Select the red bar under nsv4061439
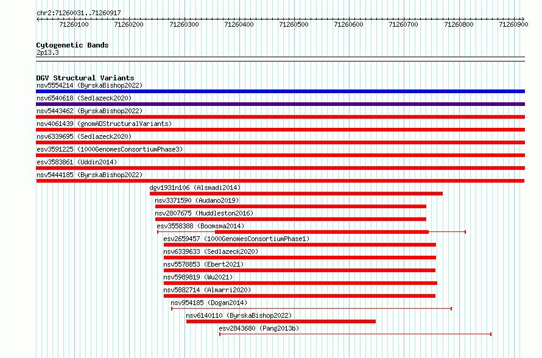 tap(280, 130)
